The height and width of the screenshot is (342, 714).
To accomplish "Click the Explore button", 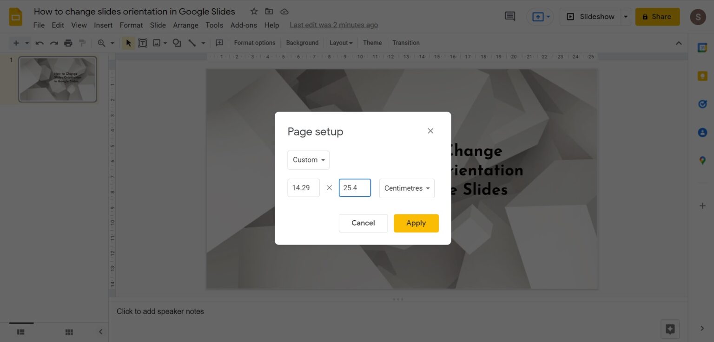I will [x=670, y=329].
